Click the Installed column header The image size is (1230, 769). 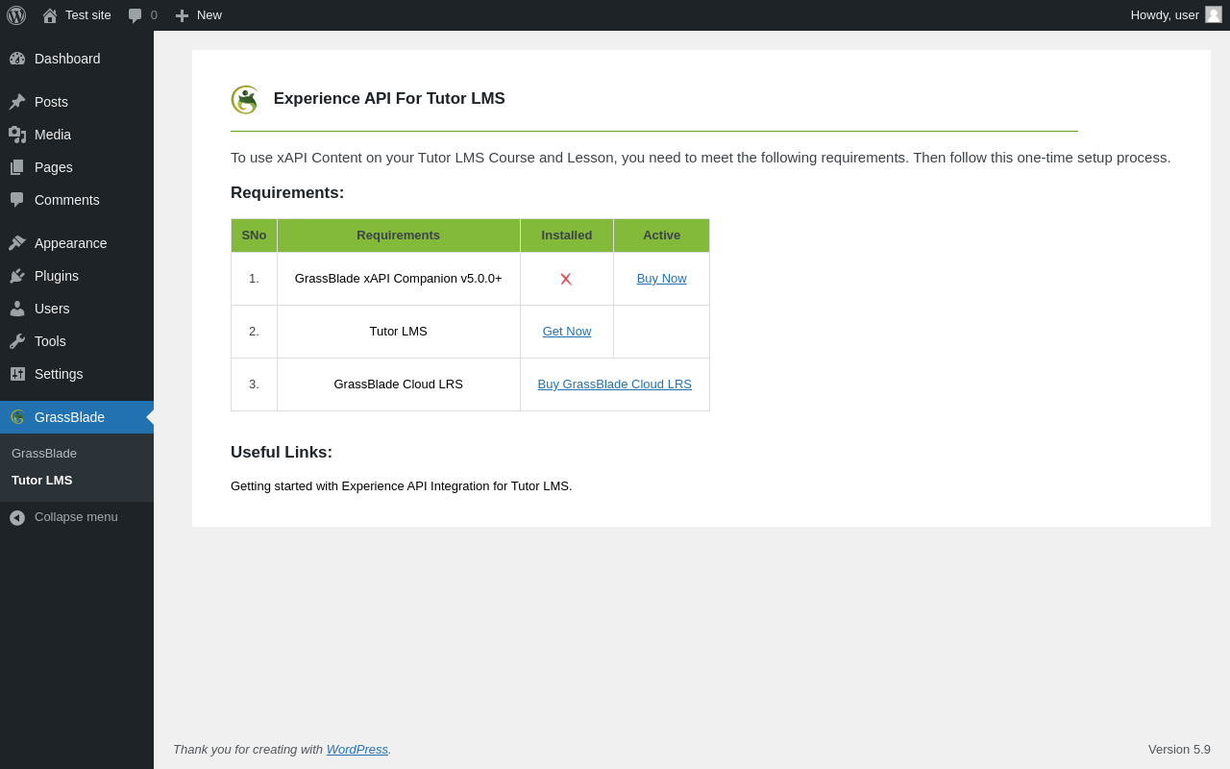click(567, 236)
